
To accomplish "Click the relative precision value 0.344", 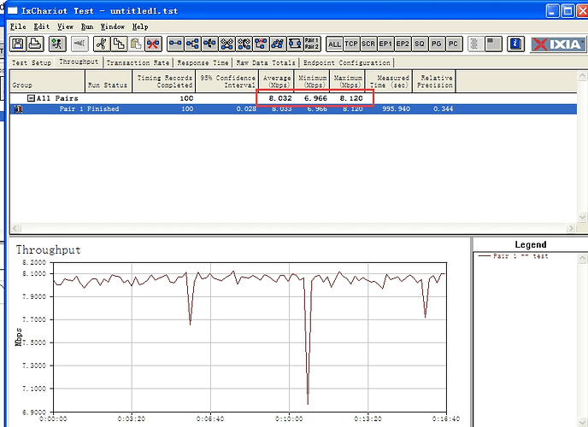I will 444,109.
